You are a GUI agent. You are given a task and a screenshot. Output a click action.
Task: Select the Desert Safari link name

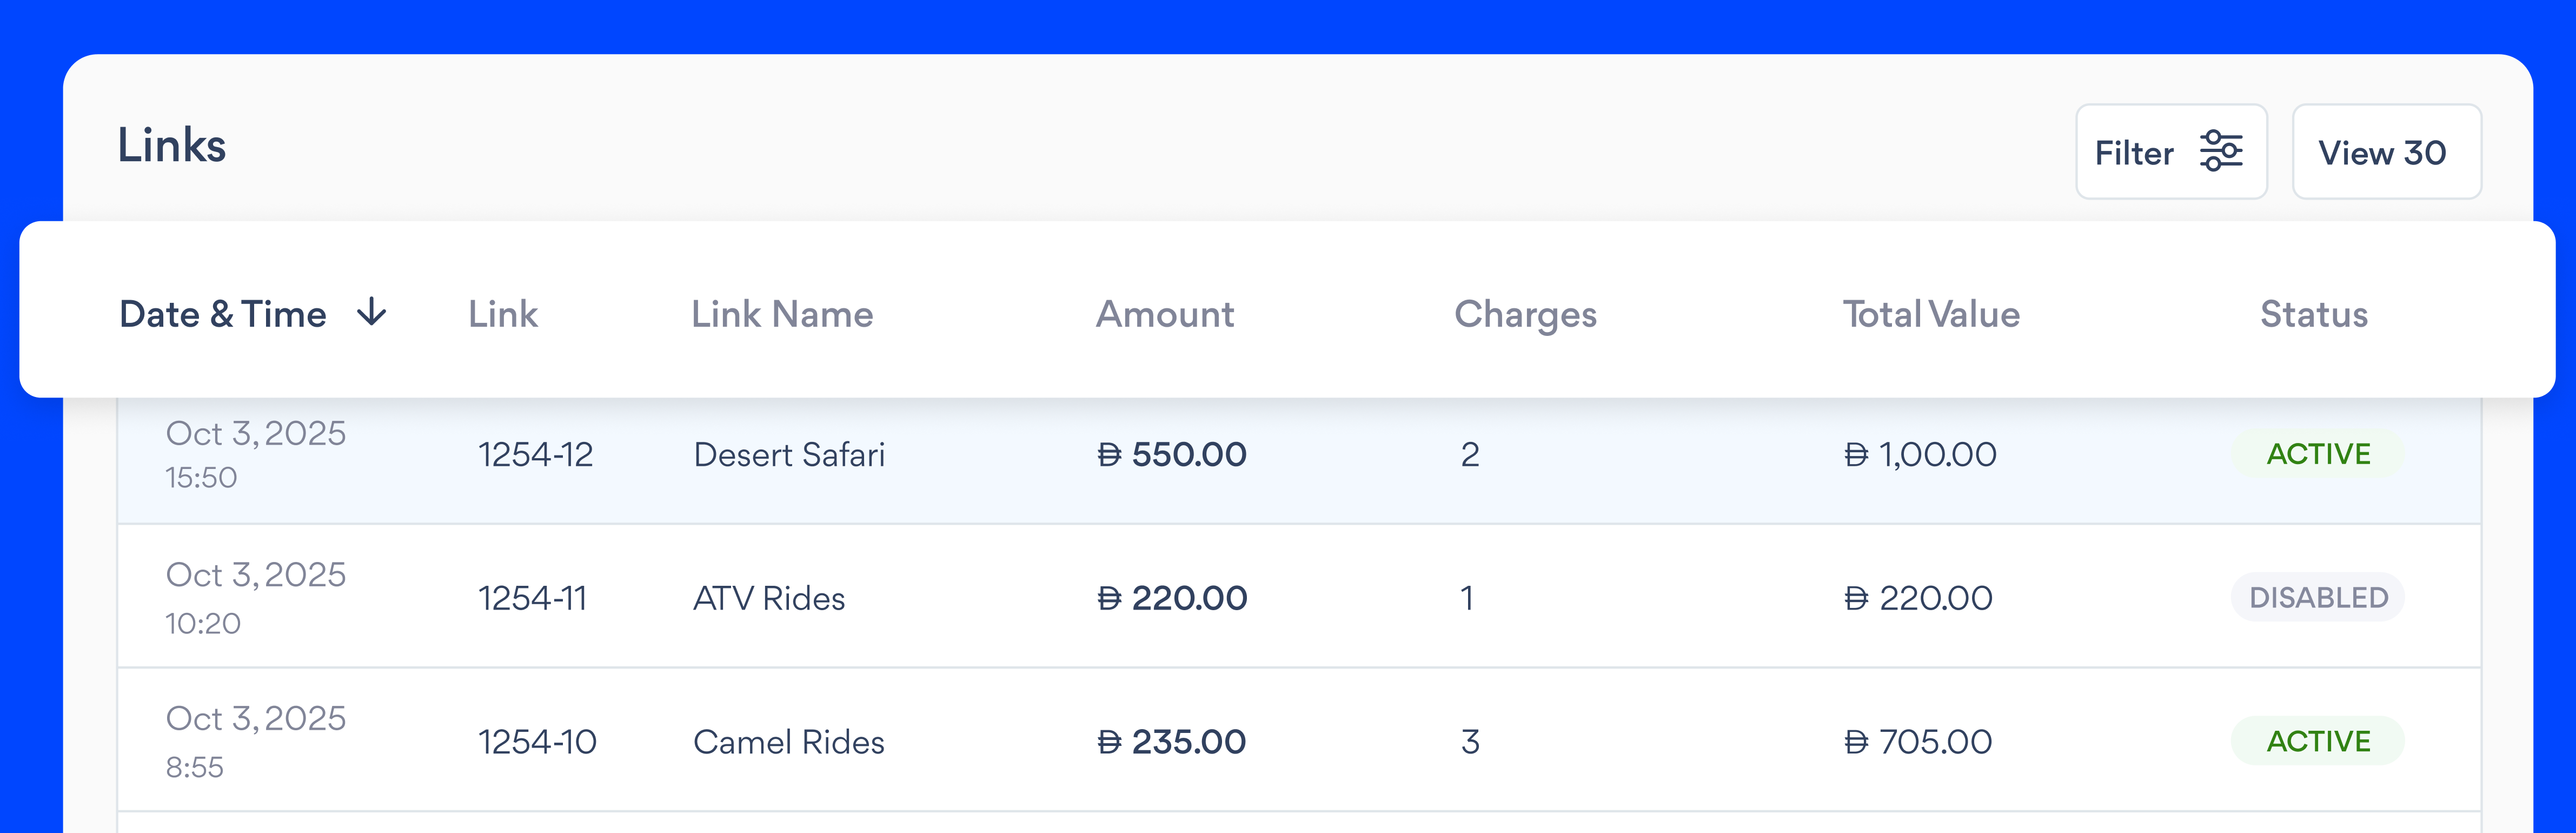pos(788,455)
